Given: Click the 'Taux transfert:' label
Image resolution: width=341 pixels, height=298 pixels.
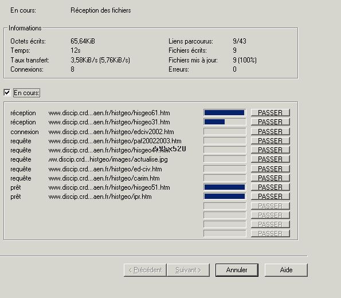Looking at the screenshot, I should pyautogui.click(x=30, y=60).
